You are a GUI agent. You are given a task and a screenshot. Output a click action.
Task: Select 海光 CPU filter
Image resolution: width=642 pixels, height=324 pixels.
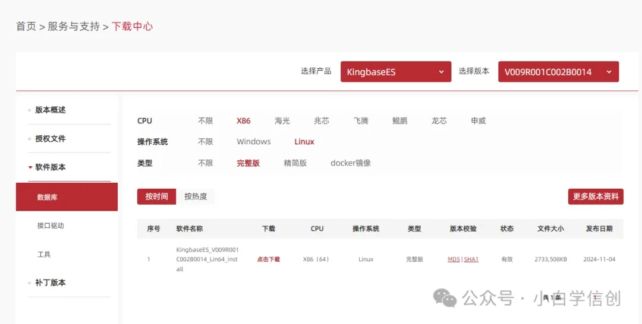click(x=282, y=121)
